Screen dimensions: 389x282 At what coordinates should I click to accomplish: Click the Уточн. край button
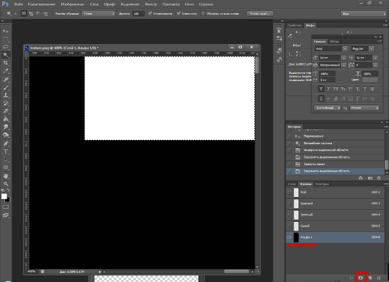pyautogui.click(x=260, y=14)
